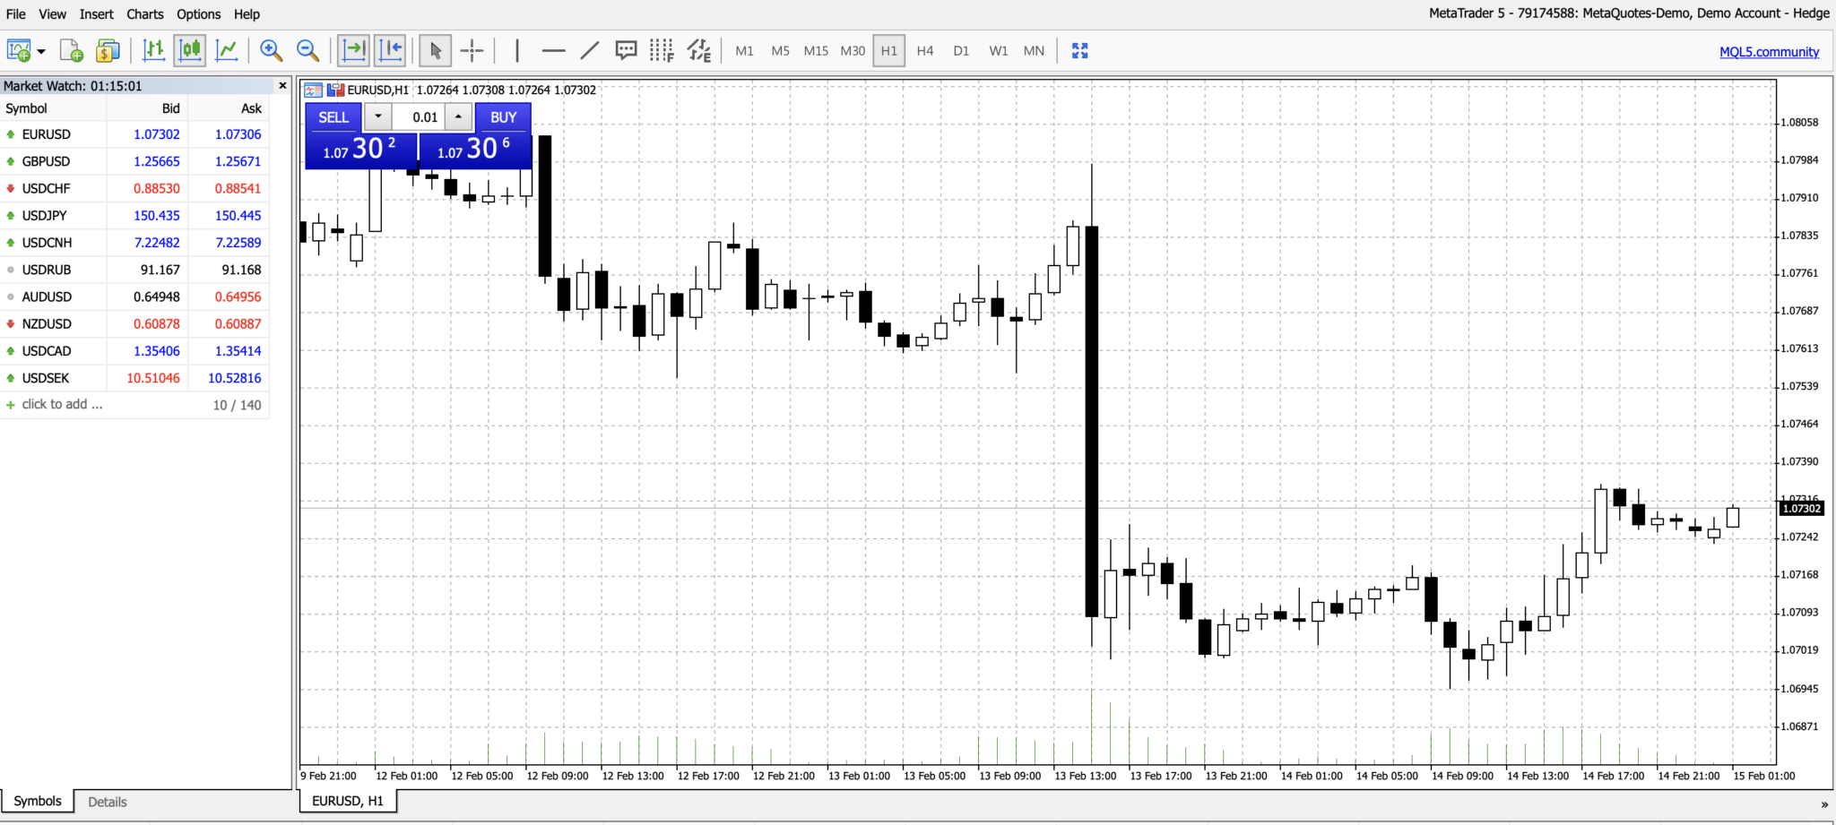Open the Help menu

coord(247,14)
